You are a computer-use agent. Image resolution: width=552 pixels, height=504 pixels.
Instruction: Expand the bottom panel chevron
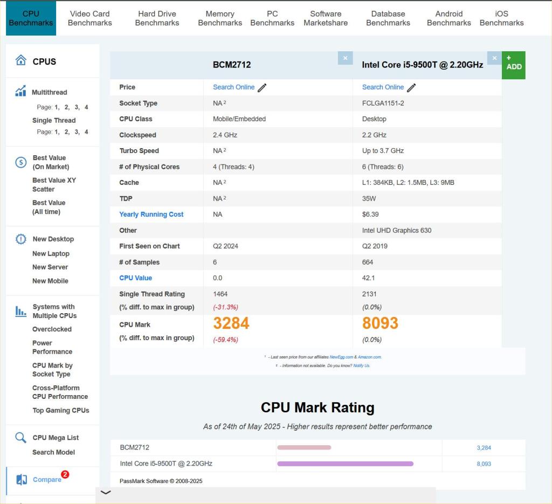click(x=106, y=493)
